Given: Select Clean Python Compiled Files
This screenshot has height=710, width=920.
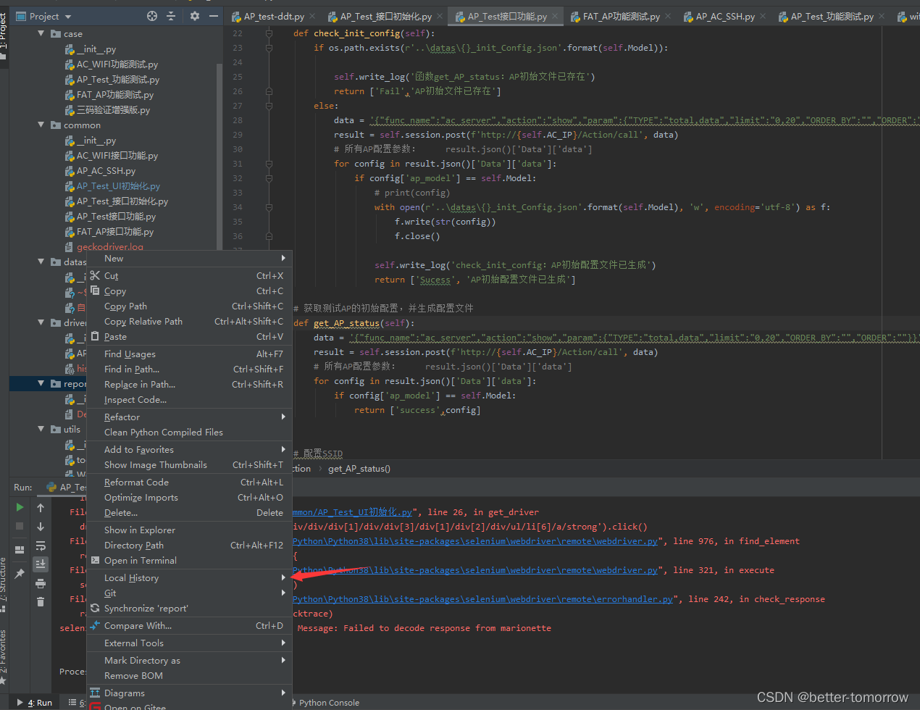Looking at the screenshot, I should tap(189, 432).
